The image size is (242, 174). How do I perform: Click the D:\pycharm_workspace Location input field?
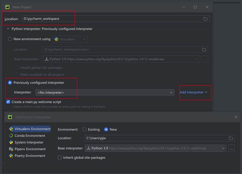click(116, 19)
